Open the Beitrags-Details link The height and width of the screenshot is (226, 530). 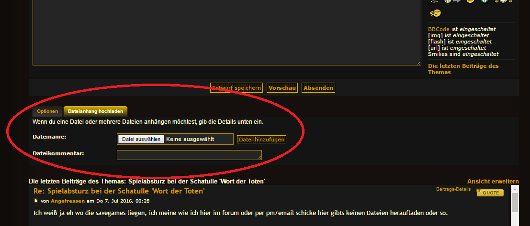click(x=453, y=189)
